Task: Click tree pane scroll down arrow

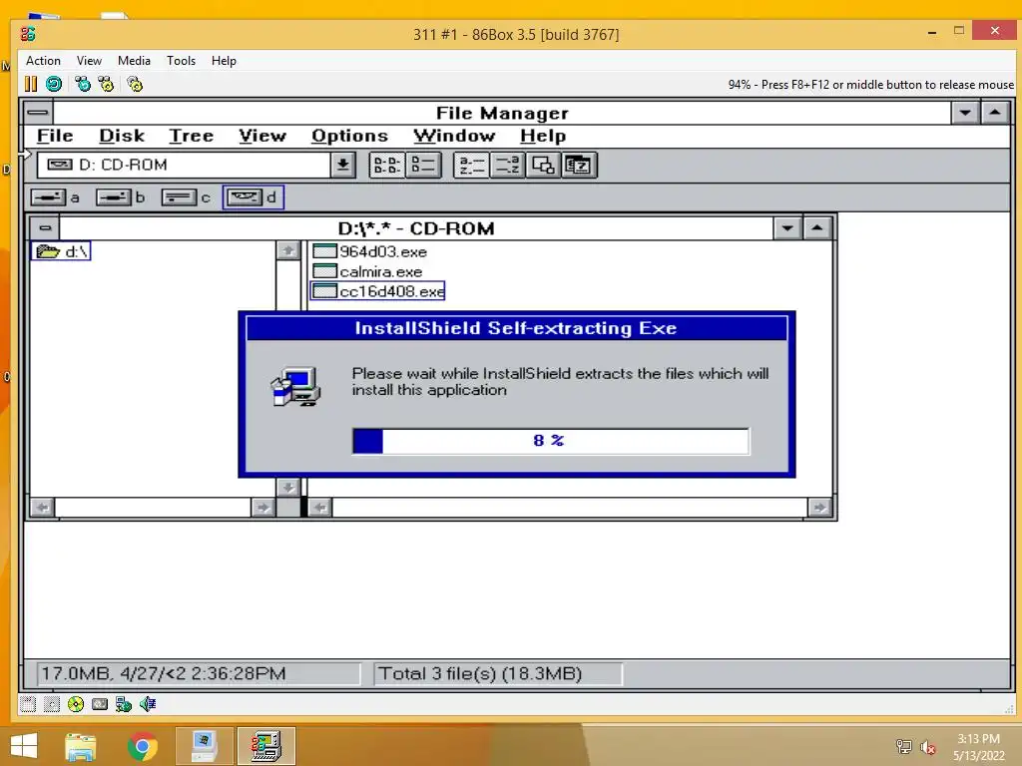Action: 288,487
